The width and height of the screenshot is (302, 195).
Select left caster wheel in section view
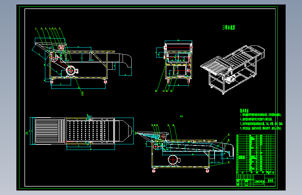pyautogui.click(x=154, y=171)
